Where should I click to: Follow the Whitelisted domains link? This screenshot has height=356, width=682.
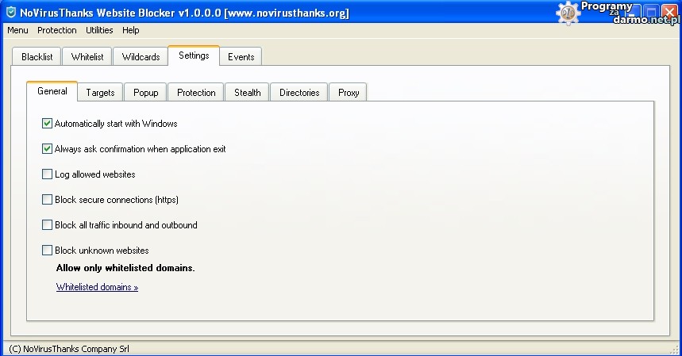97,287
